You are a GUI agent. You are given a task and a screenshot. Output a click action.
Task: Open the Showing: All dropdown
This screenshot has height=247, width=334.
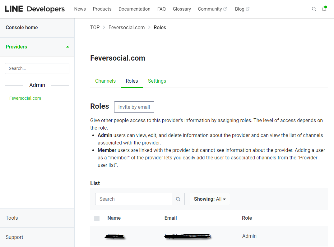click(x=210, y=199)
